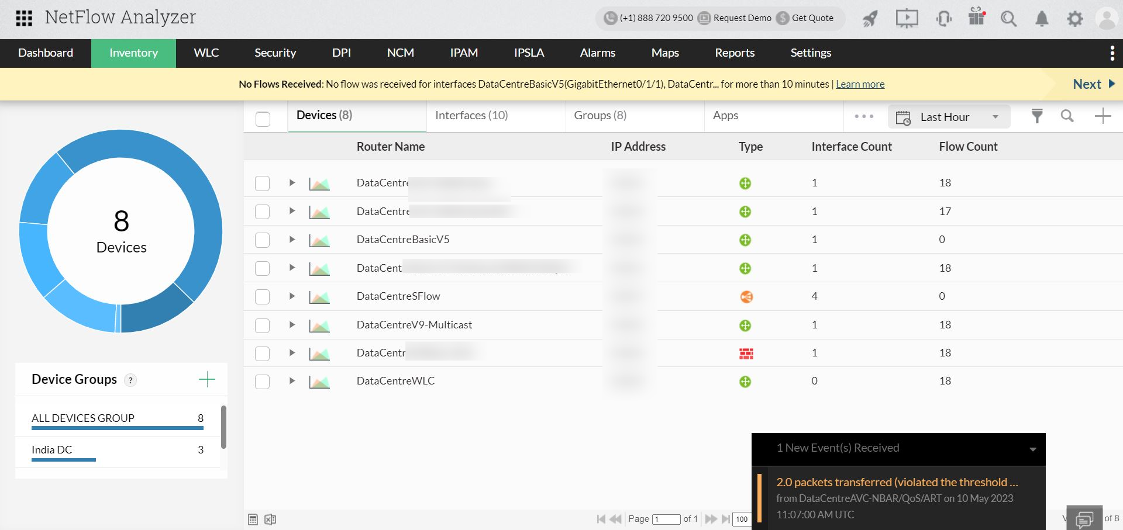
Task: Open the notifications bell
Action: click(1042, 19)
